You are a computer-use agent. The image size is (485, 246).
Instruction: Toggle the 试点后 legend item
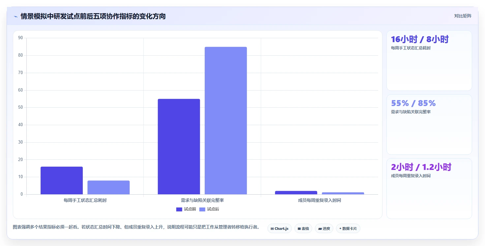(209, 209)
